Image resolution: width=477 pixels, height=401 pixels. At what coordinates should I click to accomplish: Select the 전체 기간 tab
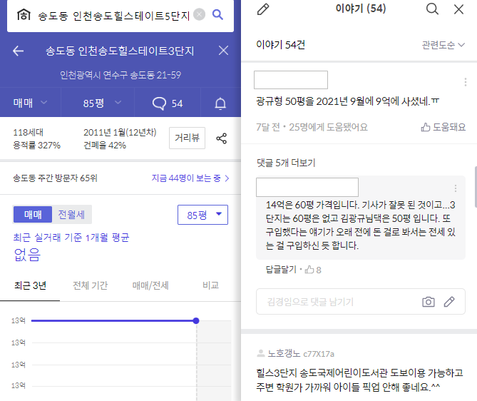tap(90, 285)
